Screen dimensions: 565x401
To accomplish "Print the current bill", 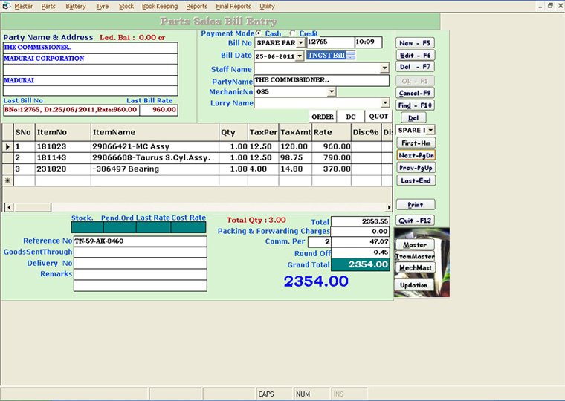I will [x=415, y=204].
